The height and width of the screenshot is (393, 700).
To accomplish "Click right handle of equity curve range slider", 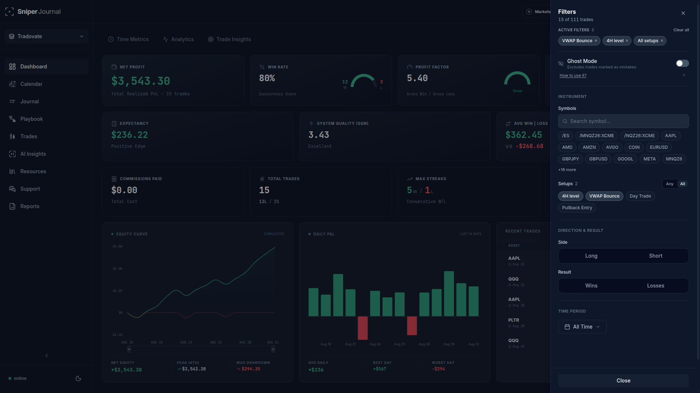I will [273, 349].
